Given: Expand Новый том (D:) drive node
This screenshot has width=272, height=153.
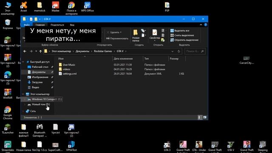Looking at the screenshot, I should (x=25, y=105).
